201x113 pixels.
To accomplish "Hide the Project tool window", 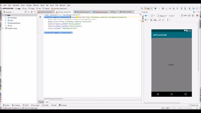I will coord(35,12).
